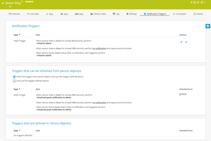Click 'no notification' link in 900 seconds rule

pos(99,103)
